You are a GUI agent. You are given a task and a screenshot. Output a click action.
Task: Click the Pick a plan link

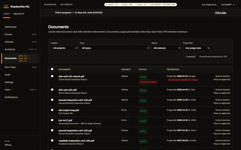click(221, 13)
